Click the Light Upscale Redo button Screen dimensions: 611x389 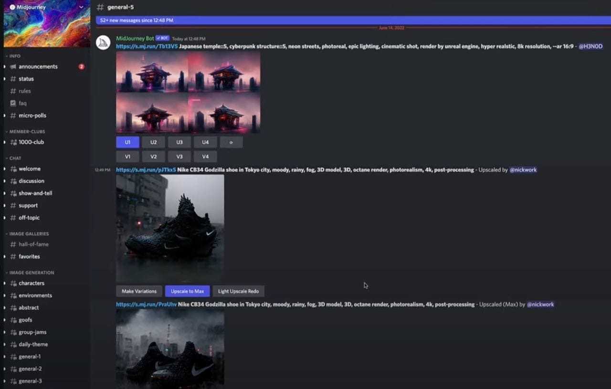point(238,291)
